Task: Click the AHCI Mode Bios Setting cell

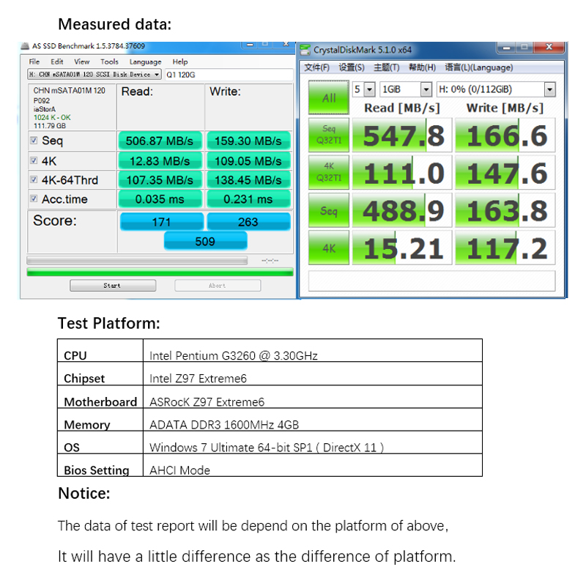Action: tap(313, 465)
